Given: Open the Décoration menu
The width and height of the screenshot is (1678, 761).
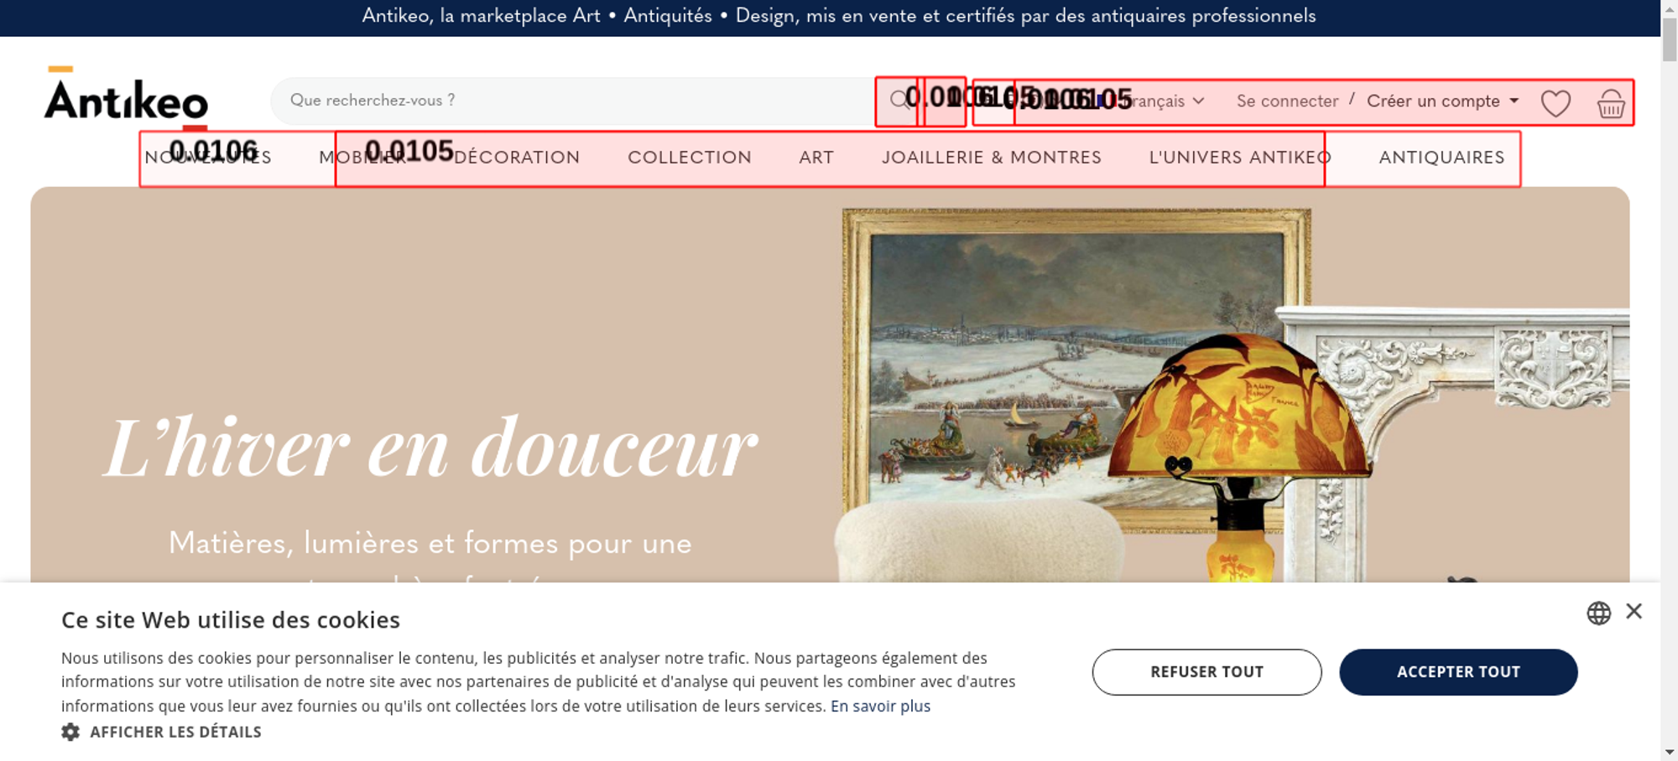Looking at the screenshot, I should [517, 158].
